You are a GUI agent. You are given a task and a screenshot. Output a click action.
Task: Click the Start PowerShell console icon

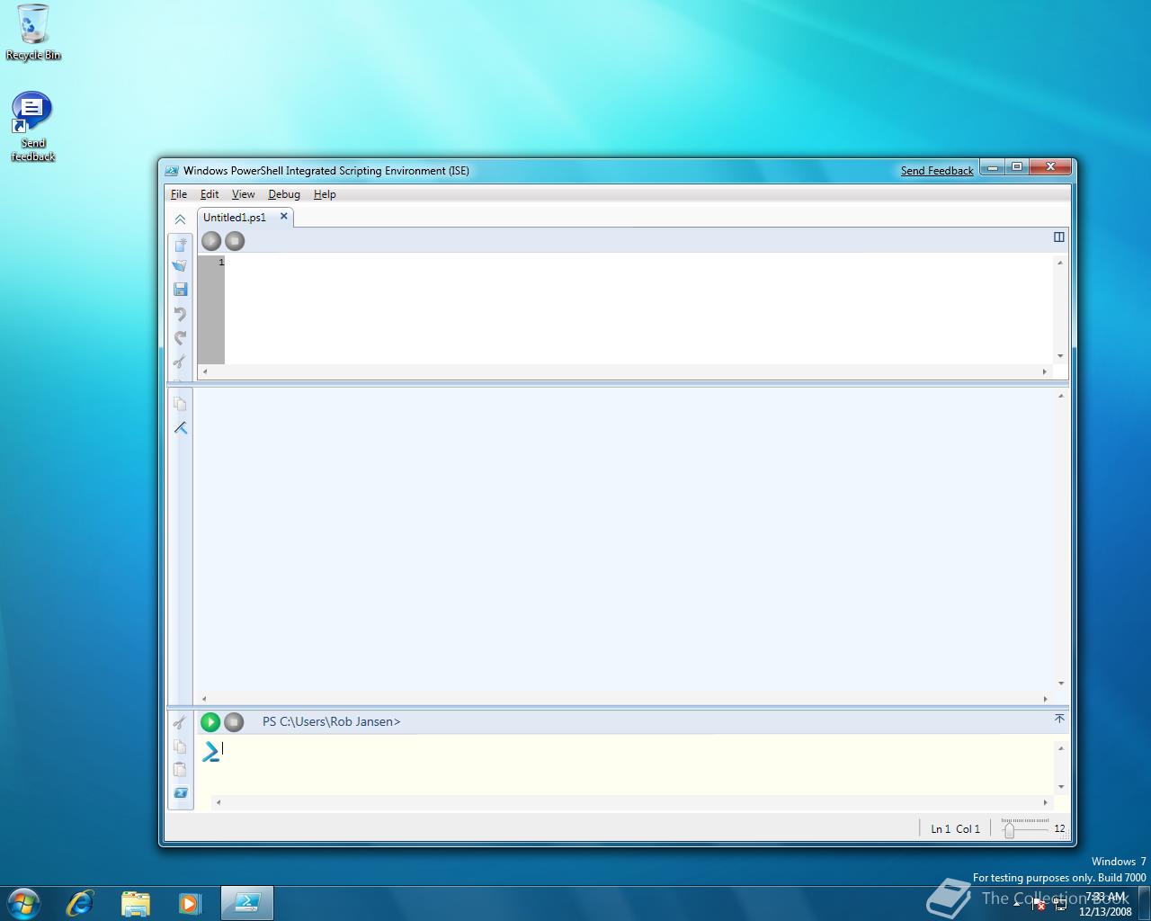click(180, 793)
